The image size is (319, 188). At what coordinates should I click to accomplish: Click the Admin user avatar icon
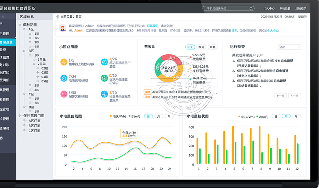click(x=62, y=28)
